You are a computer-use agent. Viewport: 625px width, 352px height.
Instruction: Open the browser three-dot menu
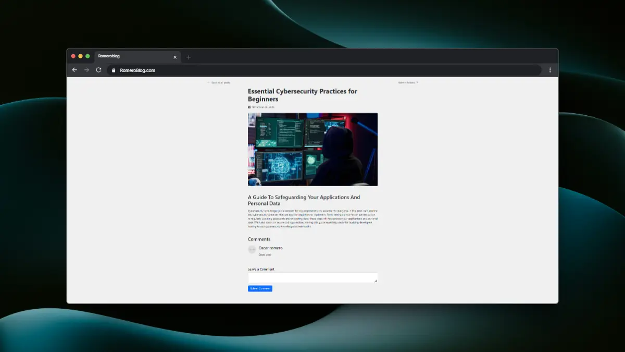point(550,70)
